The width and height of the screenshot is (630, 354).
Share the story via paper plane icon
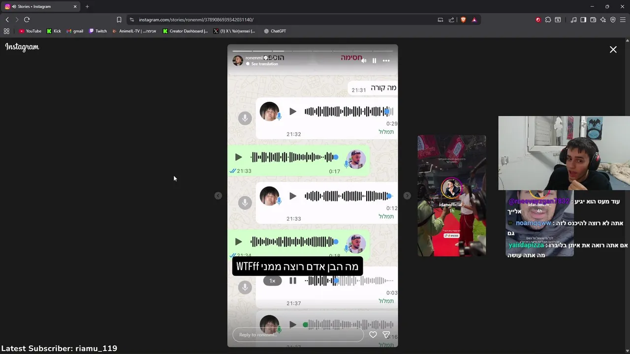click(x=386, y=335)
